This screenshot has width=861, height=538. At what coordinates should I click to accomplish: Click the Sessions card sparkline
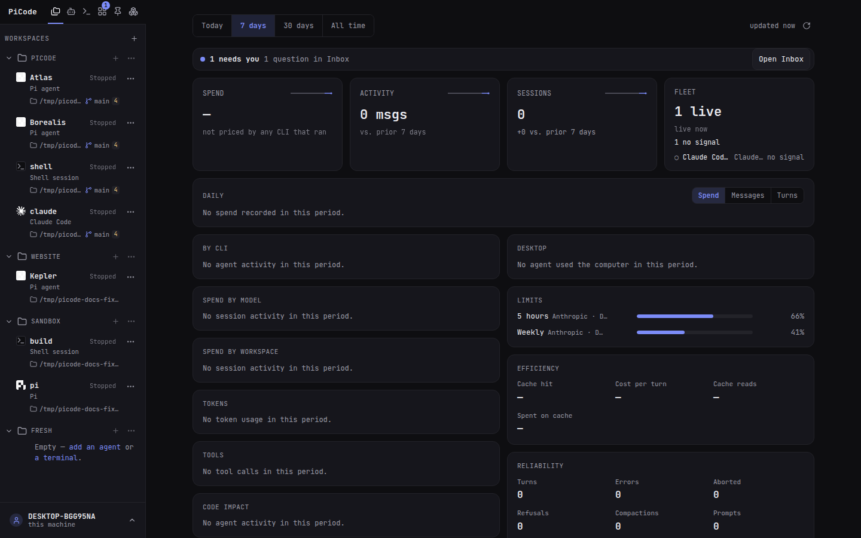coord(626,93)
